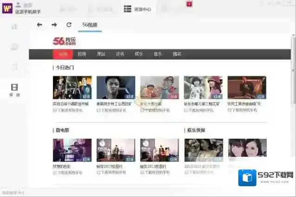This screenshot has width=296, height=197.
Task: Choose 音乐 from the navigation bar
Action: click(x=158, y=54)
